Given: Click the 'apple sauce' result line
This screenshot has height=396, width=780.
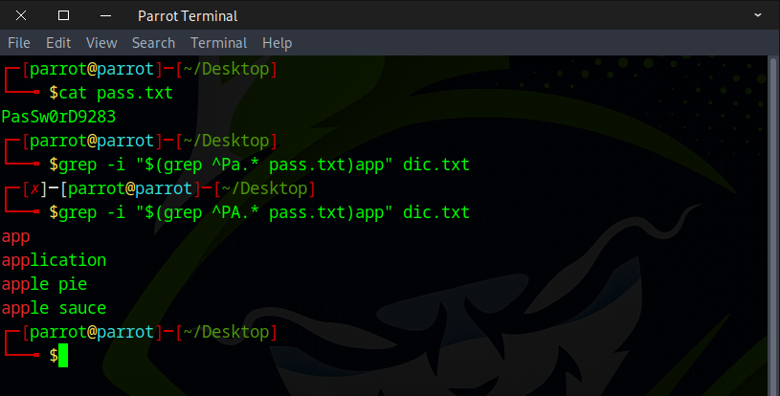Looking at the screenshot, I should point(54,308).
